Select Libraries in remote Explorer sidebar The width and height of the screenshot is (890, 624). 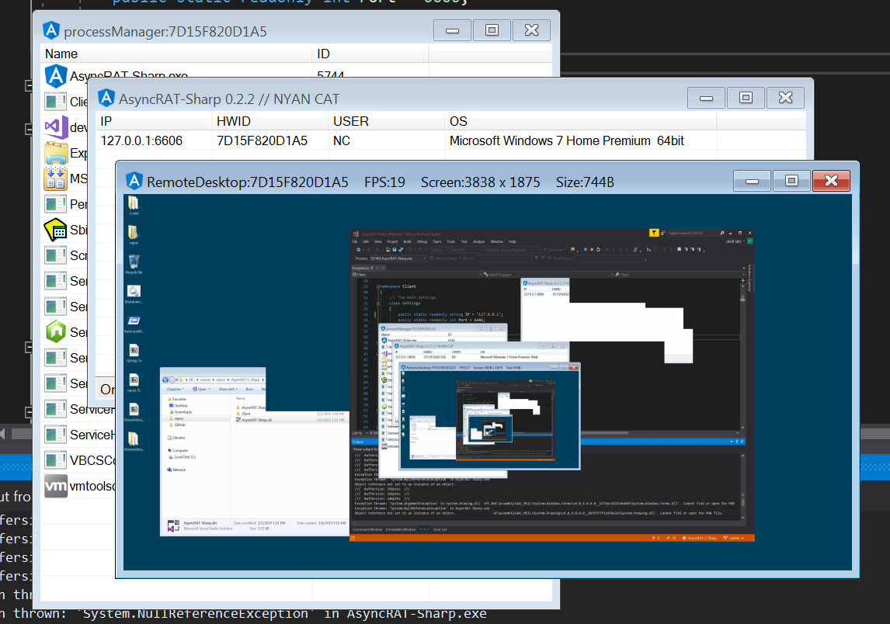(x=176, y=438)
